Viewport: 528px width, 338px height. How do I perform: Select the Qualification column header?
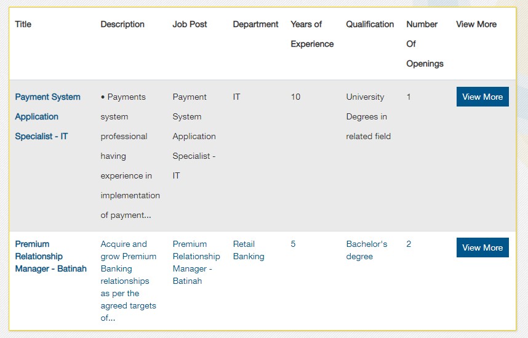370,24
